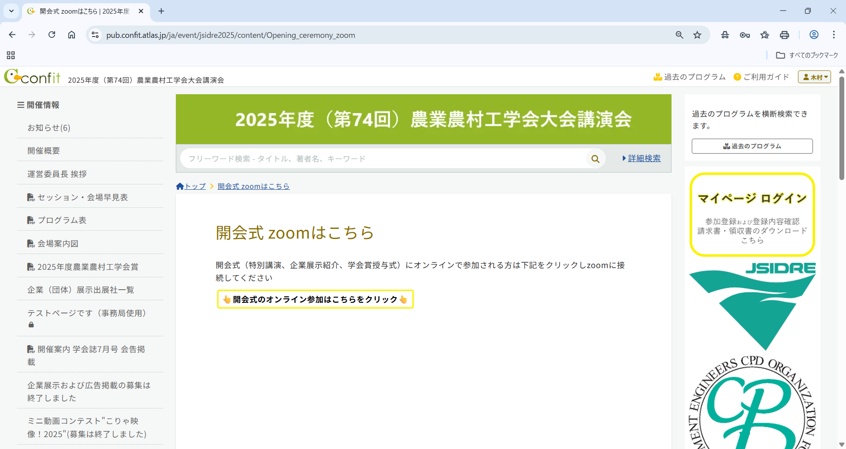The height and width of the screenshot is (449, 846).
Task: Click the CPD organization logo
Action: click(x=752, y=402)
